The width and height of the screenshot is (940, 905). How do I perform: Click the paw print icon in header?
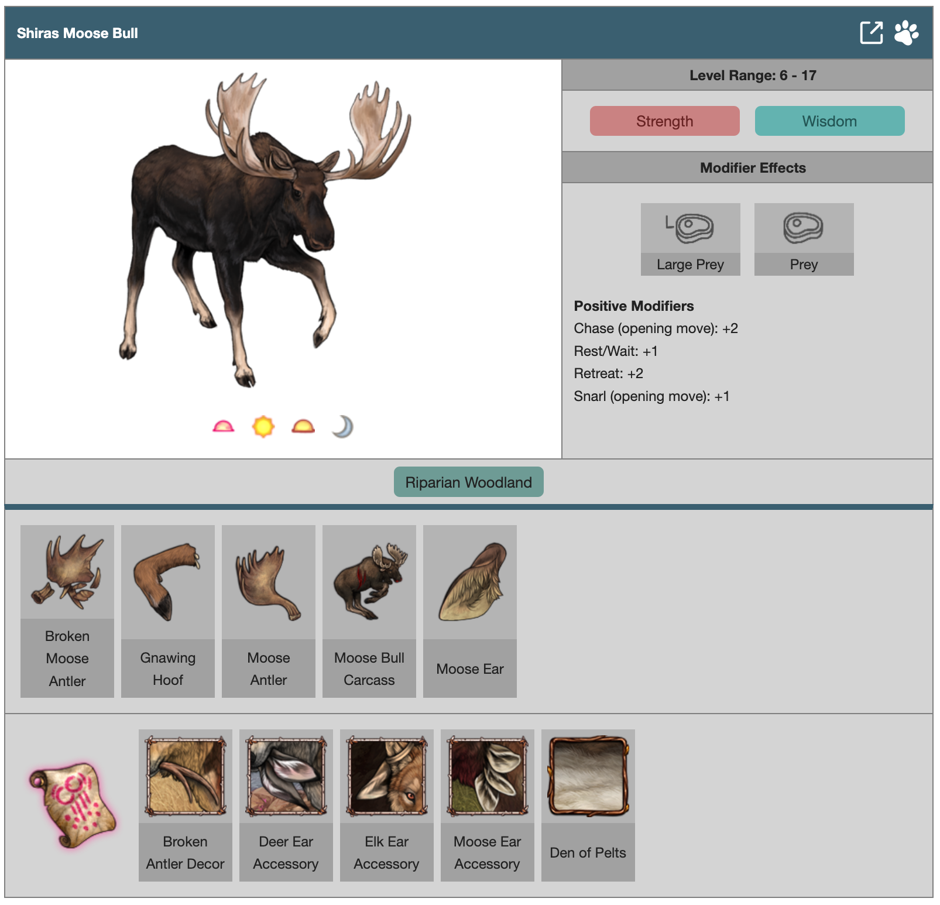coord(906,33)
